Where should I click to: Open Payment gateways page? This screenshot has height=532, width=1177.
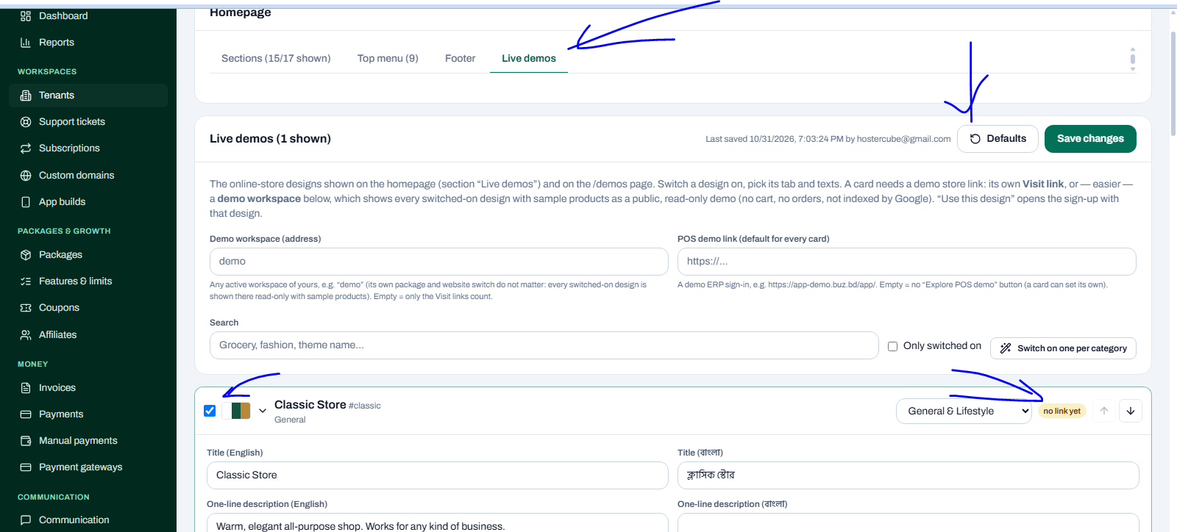click(x=88, y=467)
